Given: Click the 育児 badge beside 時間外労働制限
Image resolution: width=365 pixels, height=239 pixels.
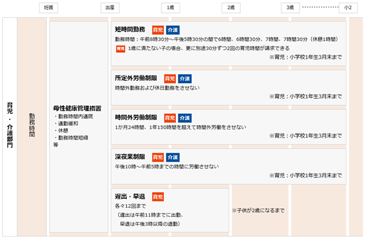Looking at the screenshot, I should coord(170,118).
